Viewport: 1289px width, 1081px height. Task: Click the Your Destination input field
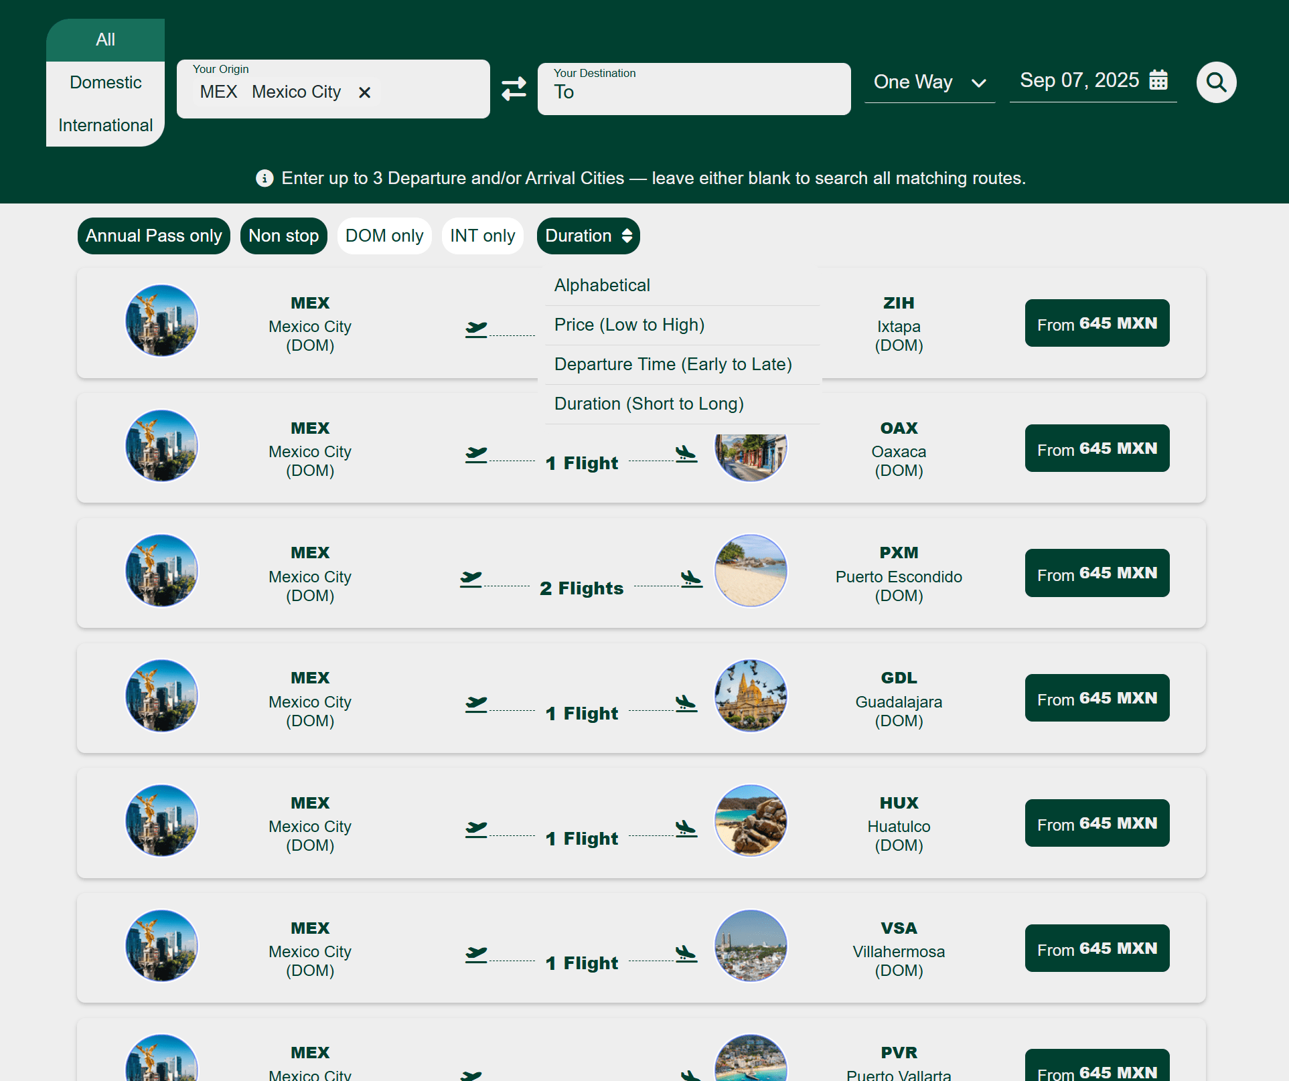(693, 92)
